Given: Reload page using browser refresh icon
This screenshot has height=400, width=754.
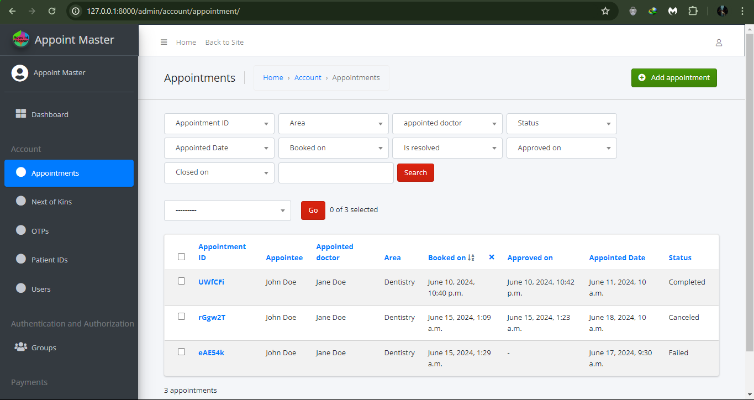Looking at the screenshot, I should pos(52,11).
